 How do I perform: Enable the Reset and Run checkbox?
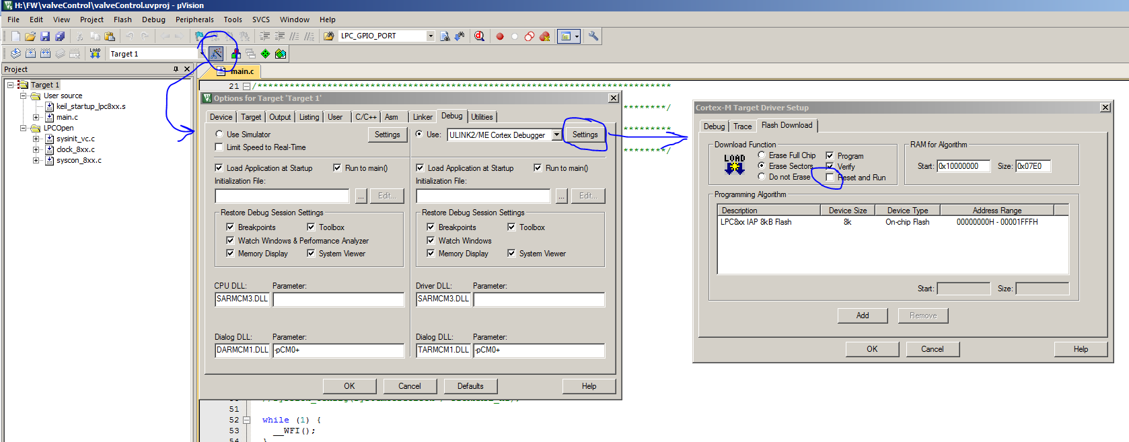(x=830, y=178)
